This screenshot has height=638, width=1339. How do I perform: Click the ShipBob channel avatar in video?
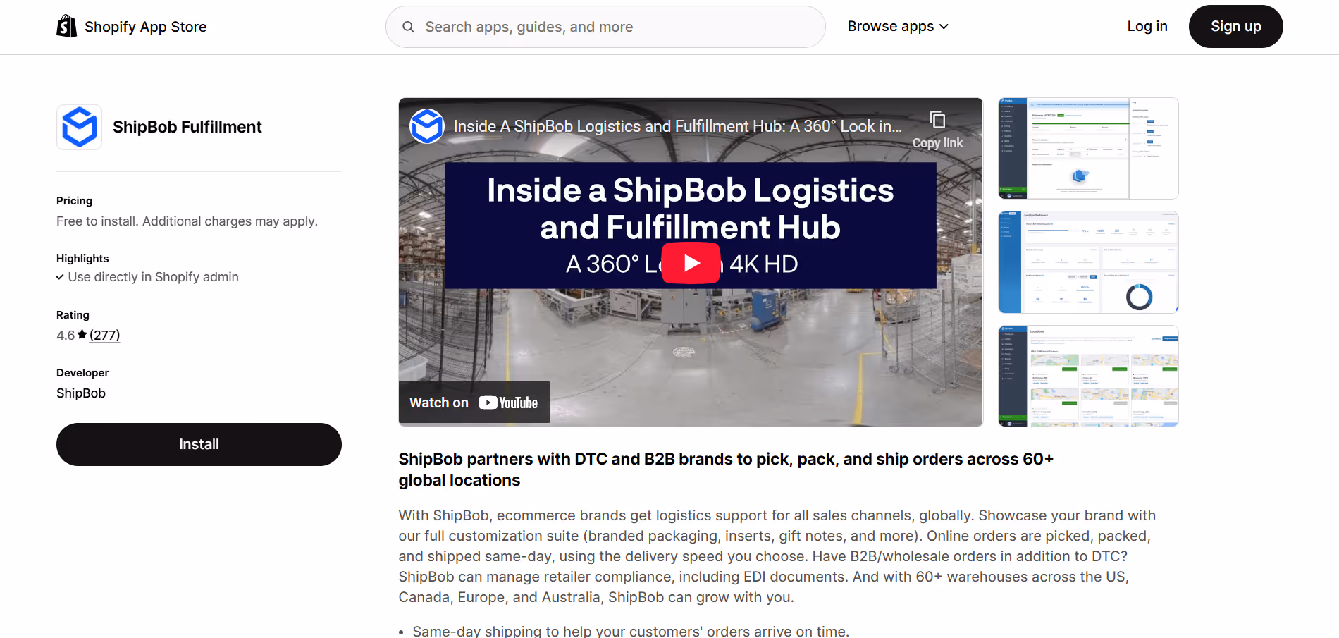[427, 126]
